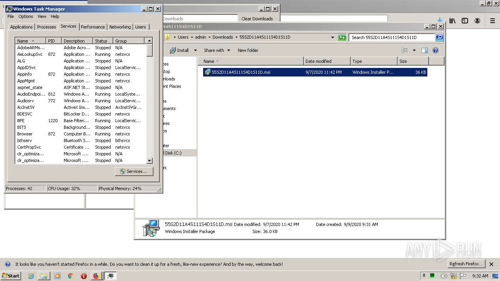Launch Windows Media Player from taskbar
This screenshot has height=281, width=500.
[x=57, y=276]
